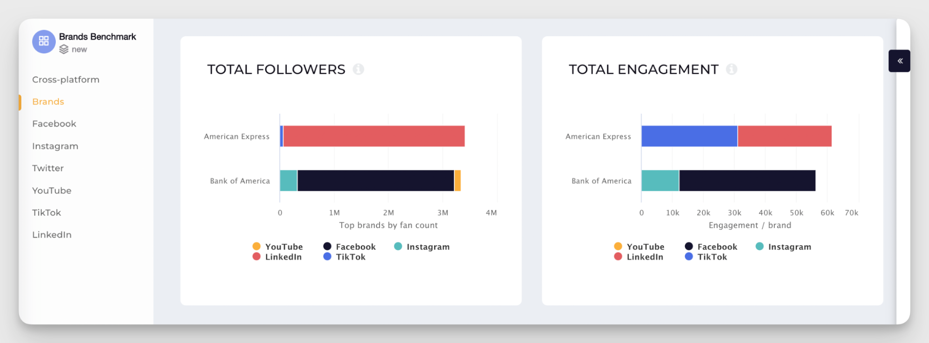Collapse the dashboard using the double-chevron button
This screenshot has width=929, height=343.
coord(899,60)
